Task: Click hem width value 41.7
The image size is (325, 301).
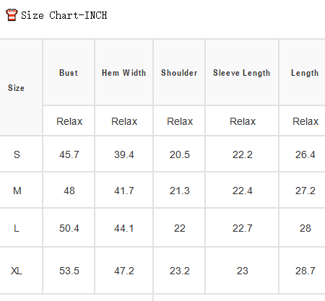Action: (124, 191)
